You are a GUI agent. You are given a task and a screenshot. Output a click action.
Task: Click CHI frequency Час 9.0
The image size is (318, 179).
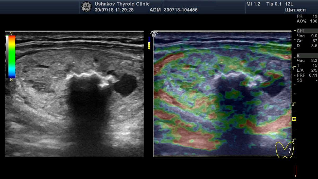(x=307, y=36)
